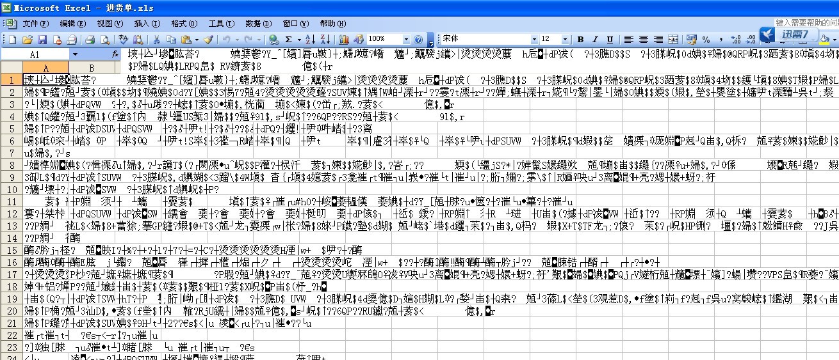Screen dimensions: 839x360
Task: Select column B header
Action: (92, 67)
